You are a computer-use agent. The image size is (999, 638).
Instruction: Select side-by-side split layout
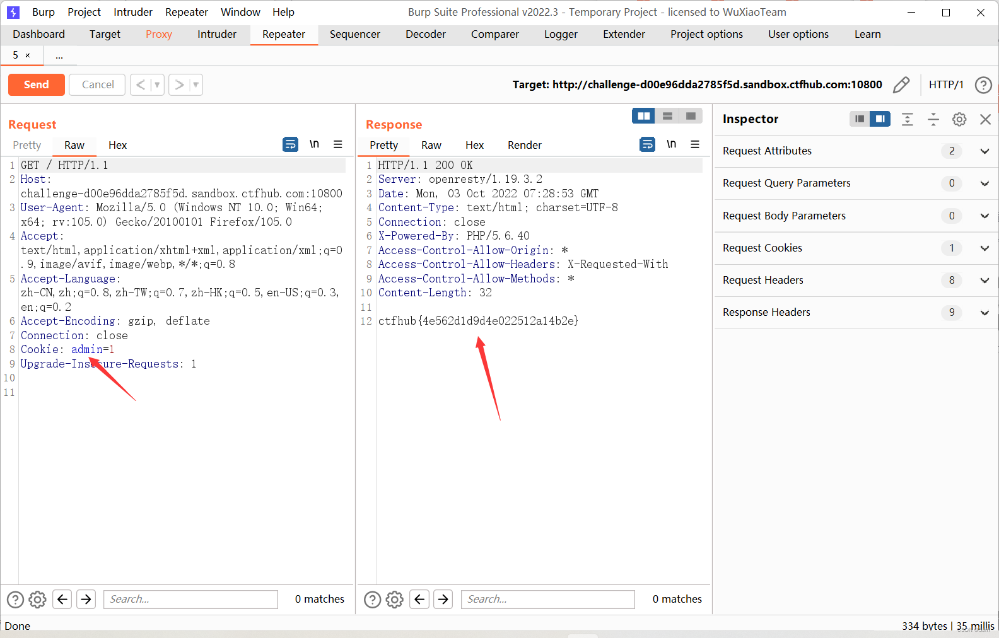click(x=643, y=116)
